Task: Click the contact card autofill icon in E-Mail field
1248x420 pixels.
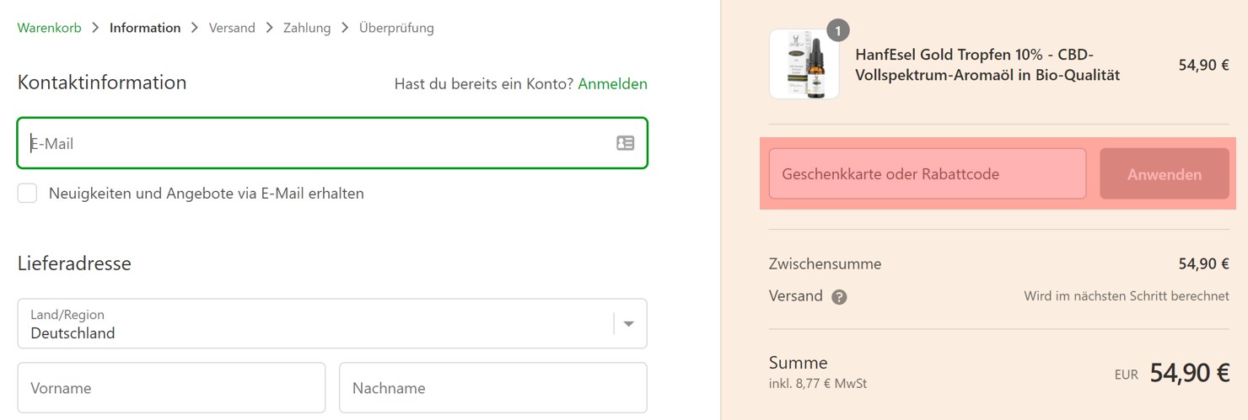Action: [x=625, y=143]
